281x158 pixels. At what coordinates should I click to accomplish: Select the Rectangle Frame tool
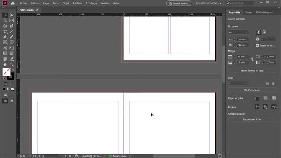(5, 42)
